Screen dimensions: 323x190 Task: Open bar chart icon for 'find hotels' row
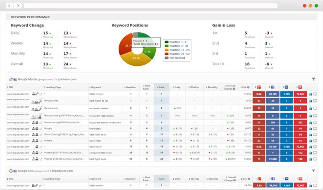tap(310, 128)
